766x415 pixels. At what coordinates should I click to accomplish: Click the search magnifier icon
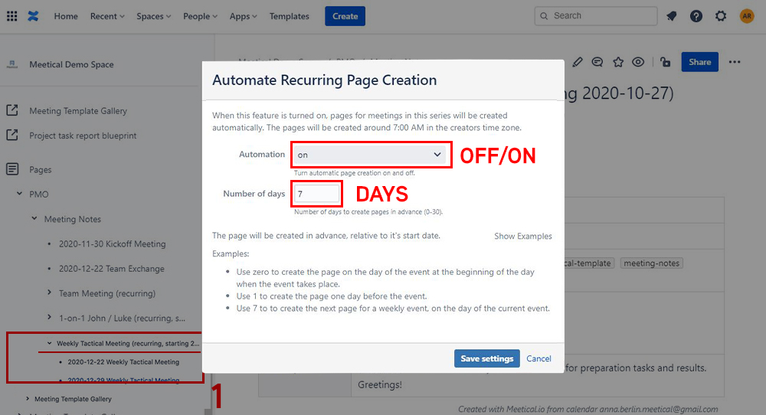coord(544,16)
